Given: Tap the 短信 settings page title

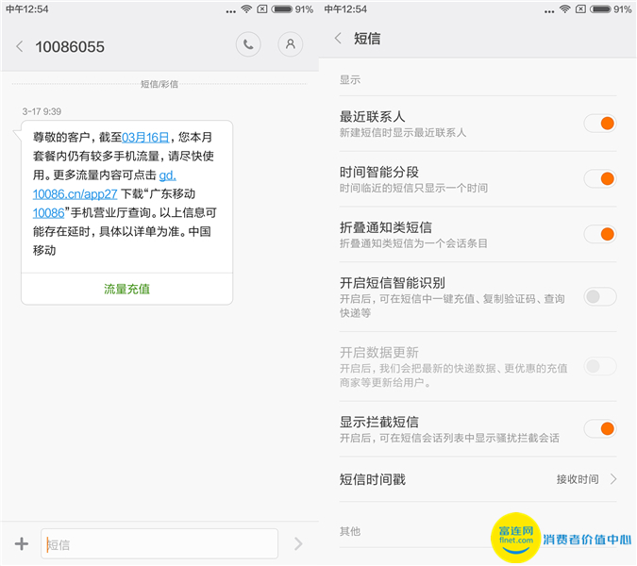Looking at the screenshot, I should (367, 38).
